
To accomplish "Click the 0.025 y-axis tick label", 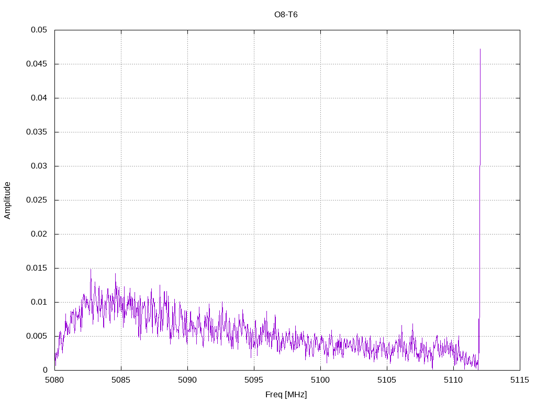I will [x=37, y=200].
